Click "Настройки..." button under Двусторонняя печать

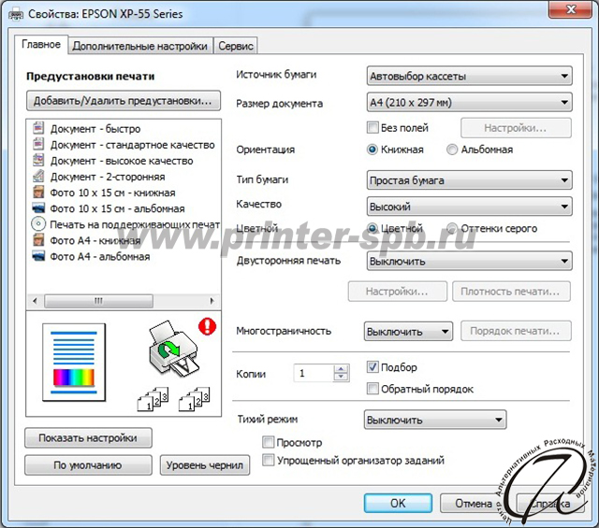397,292
